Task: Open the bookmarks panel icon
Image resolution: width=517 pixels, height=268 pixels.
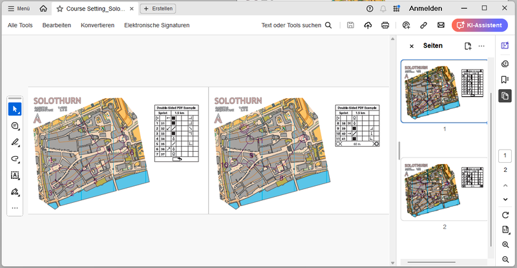Action: [x=505, y=80]
